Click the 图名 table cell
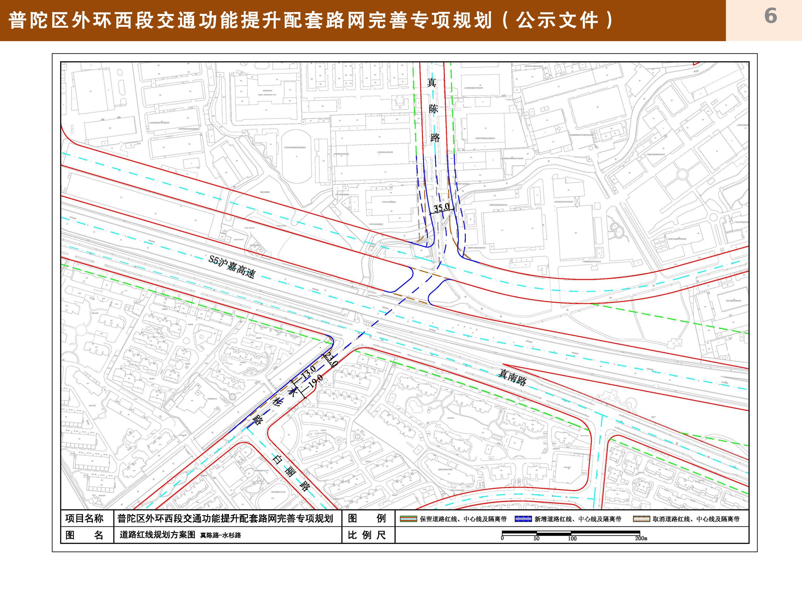 coord(84,535)
